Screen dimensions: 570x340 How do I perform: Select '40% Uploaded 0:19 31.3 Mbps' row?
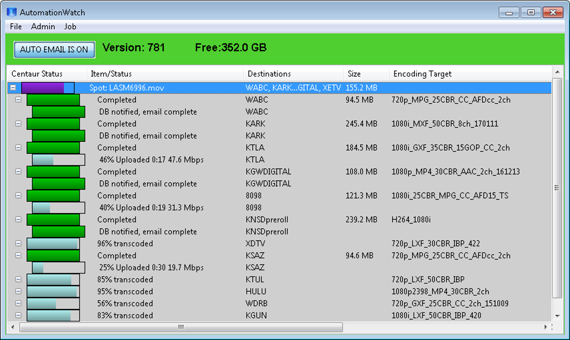click(x=151, y=207)
